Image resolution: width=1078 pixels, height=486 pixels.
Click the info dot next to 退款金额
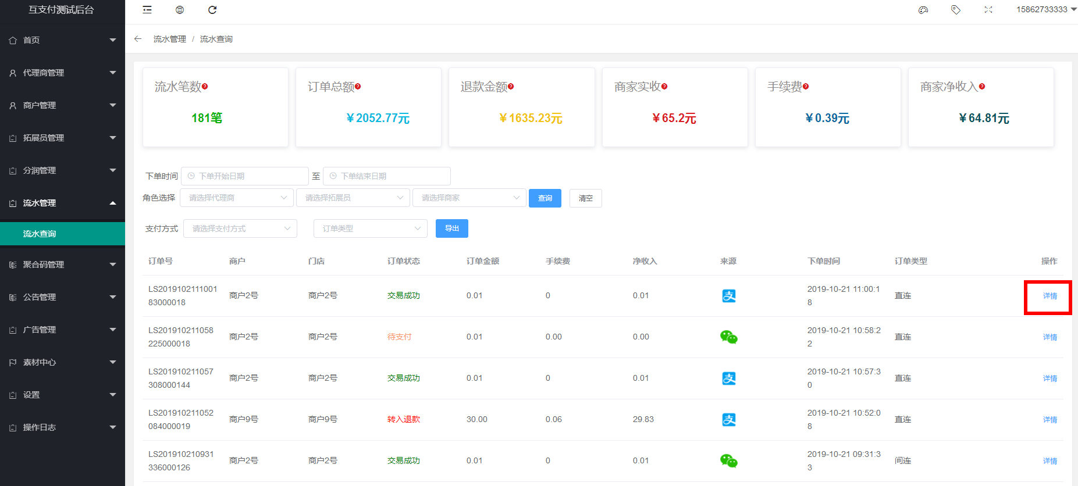511,87
